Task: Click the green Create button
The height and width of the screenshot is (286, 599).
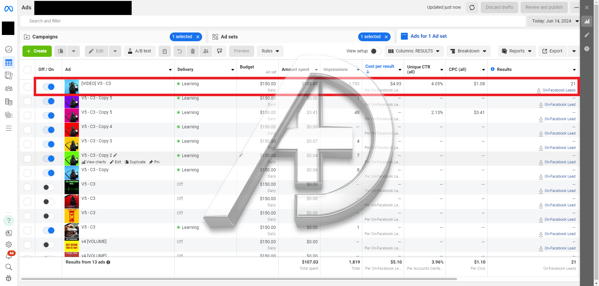Action: (37, 51)
